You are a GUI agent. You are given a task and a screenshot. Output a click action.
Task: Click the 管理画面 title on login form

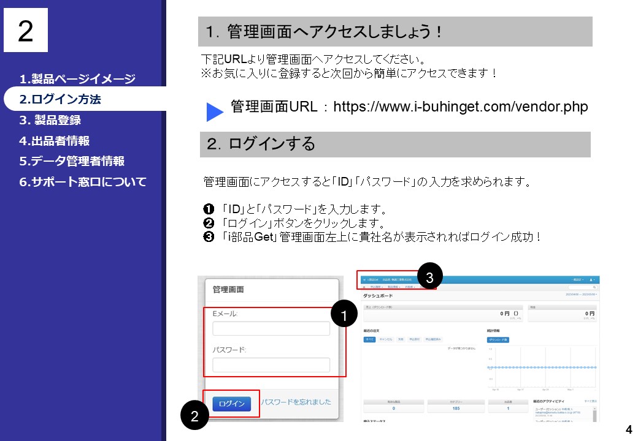click(228, 290)
